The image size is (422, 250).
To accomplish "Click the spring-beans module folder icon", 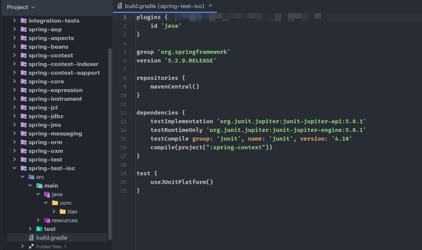I will [24, 47].
